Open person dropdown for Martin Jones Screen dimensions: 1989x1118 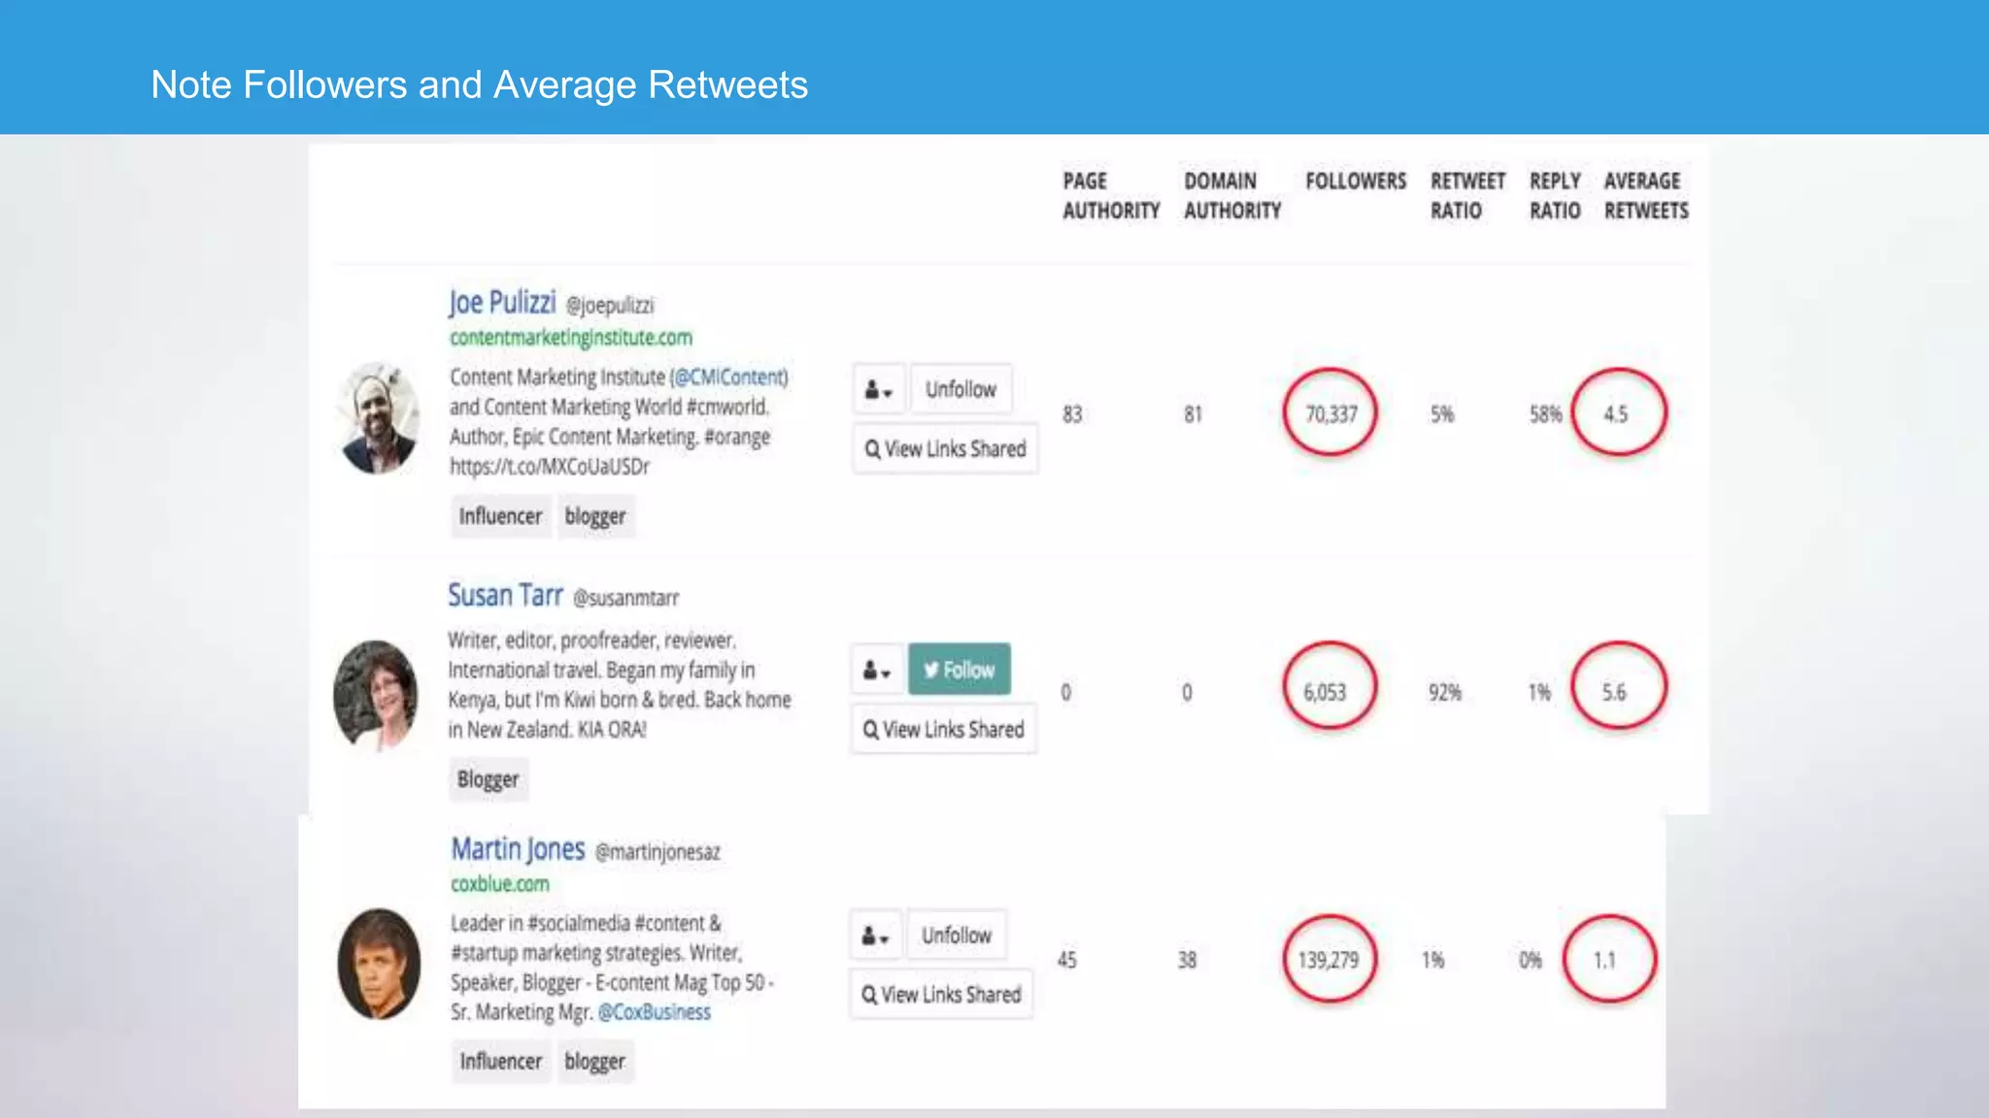pyautogui.click(x=874, y=936)
